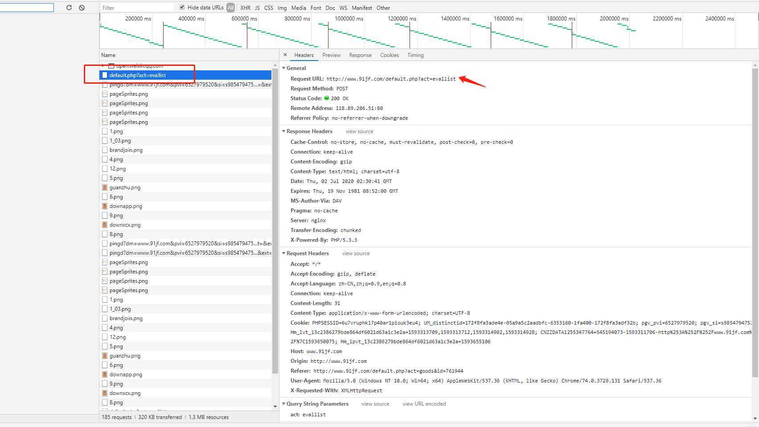Open the Timing tab
This screenshot has height=427, width=759.
(415, 55)
